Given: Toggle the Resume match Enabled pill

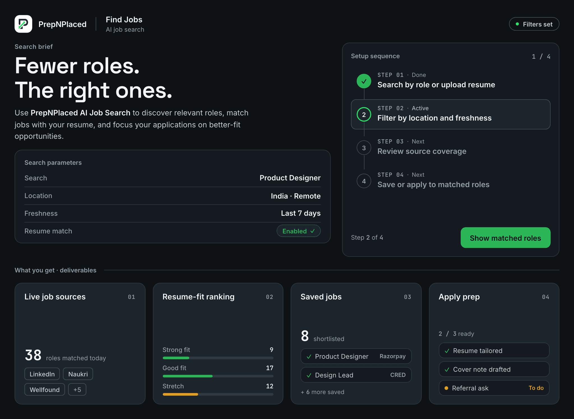Looking at the screenshot, I should (298, 231).
